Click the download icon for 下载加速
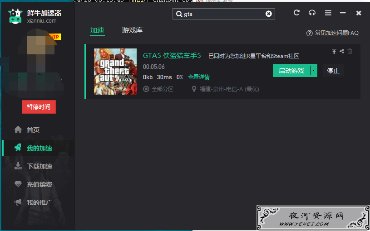Viewport: 370px width, 231px height. click(18, 166)
